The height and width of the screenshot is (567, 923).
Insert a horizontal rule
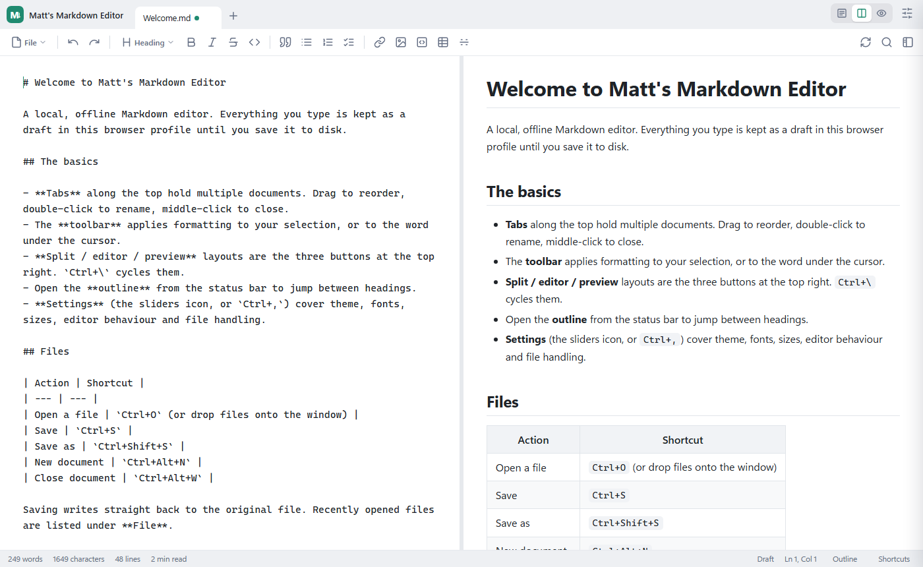(464, 42)
